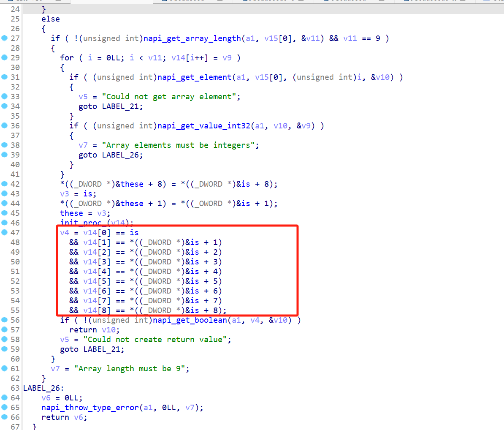The image size is (504, 430).
Task: Click v14[4] in the comparison
Action: (x=96, y=272)
